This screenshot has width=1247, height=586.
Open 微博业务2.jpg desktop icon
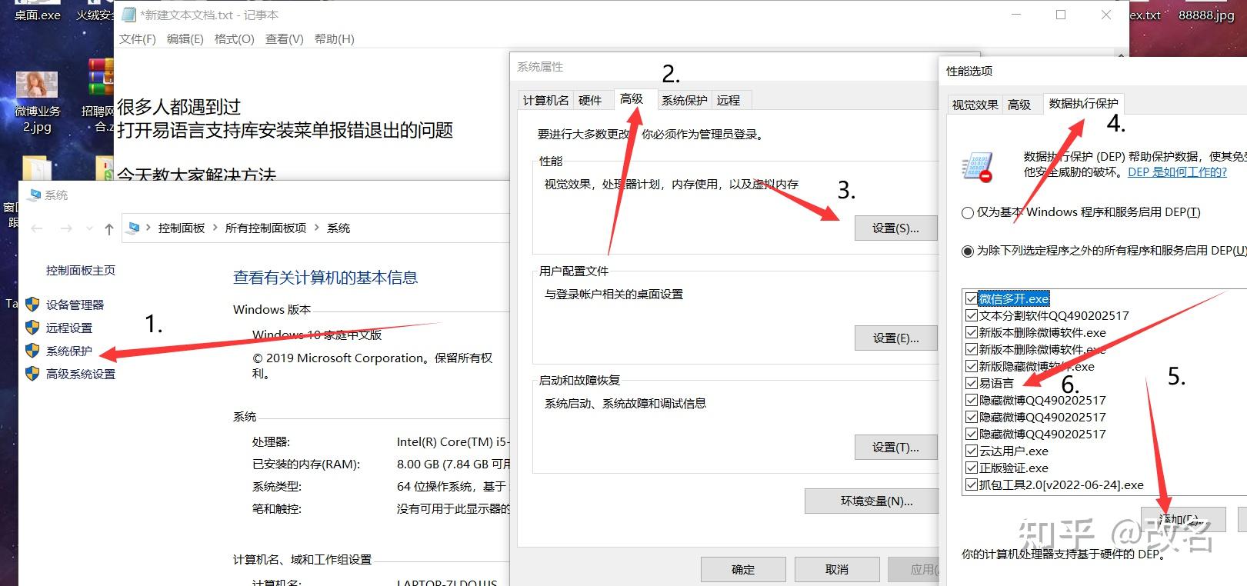[x=36, y=102]
